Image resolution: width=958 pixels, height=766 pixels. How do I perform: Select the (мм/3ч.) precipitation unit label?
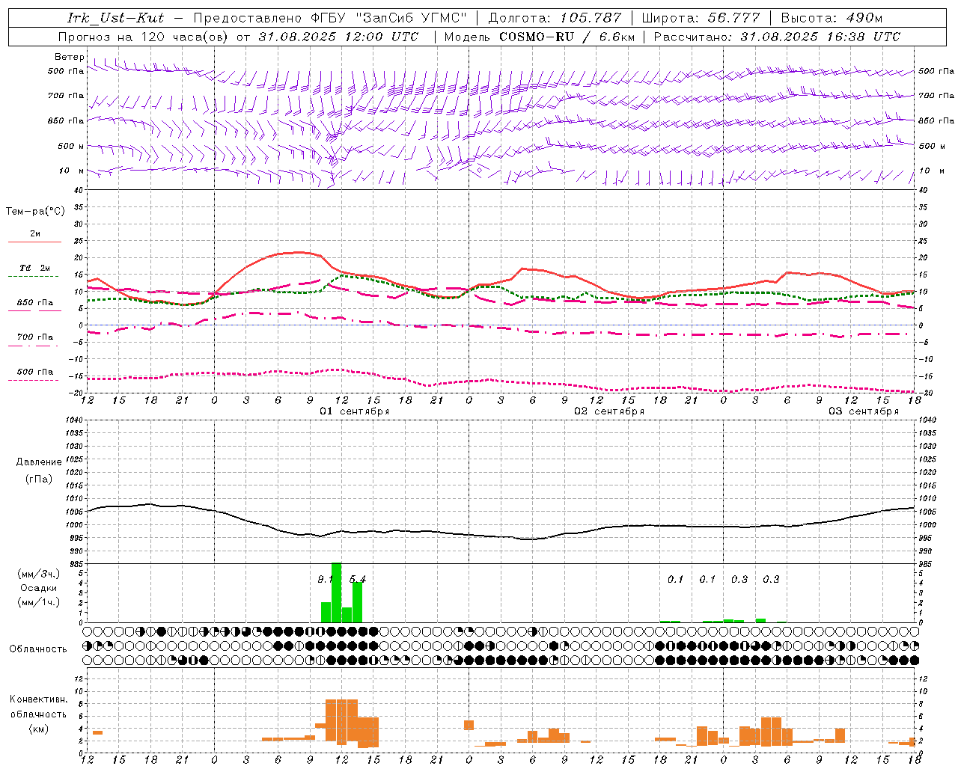(38, 574)
